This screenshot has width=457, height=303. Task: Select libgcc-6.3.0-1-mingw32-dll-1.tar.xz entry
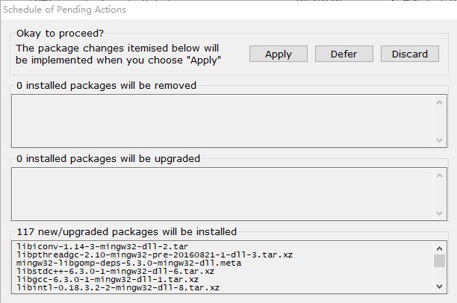click(x=108, y=279)
